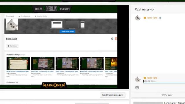Click the Czat na żywo header

[144, 9]
